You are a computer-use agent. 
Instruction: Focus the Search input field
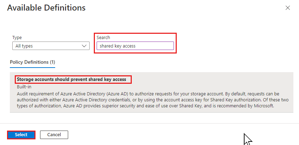135,46
